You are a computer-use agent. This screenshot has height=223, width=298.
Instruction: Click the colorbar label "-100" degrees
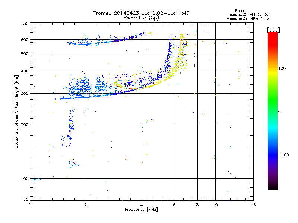[x=283, y=155]
